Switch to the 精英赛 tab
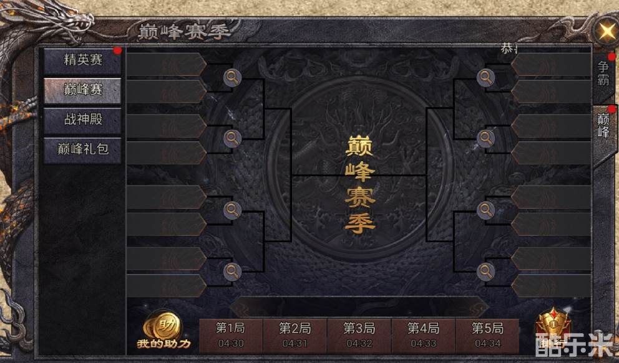Viewport: 619px width, 363px height. (82, 60)
